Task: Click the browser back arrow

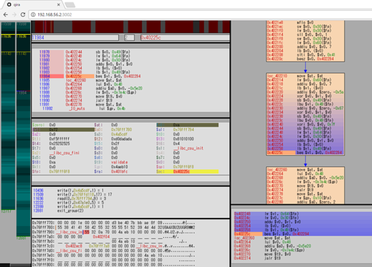Action: [5, 14]
